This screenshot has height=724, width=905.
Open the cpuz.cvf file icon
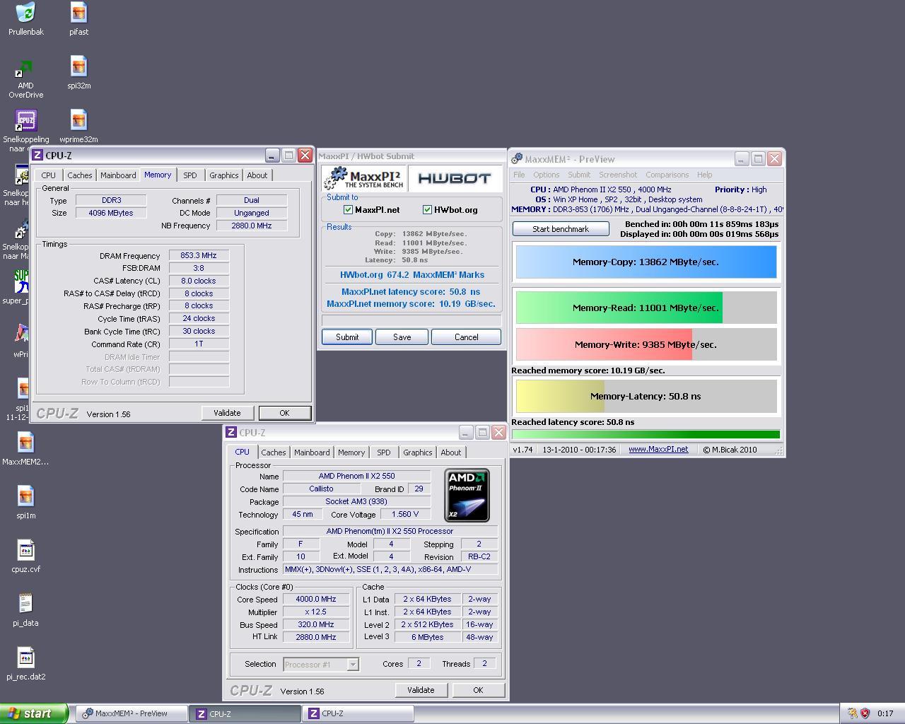25,551
